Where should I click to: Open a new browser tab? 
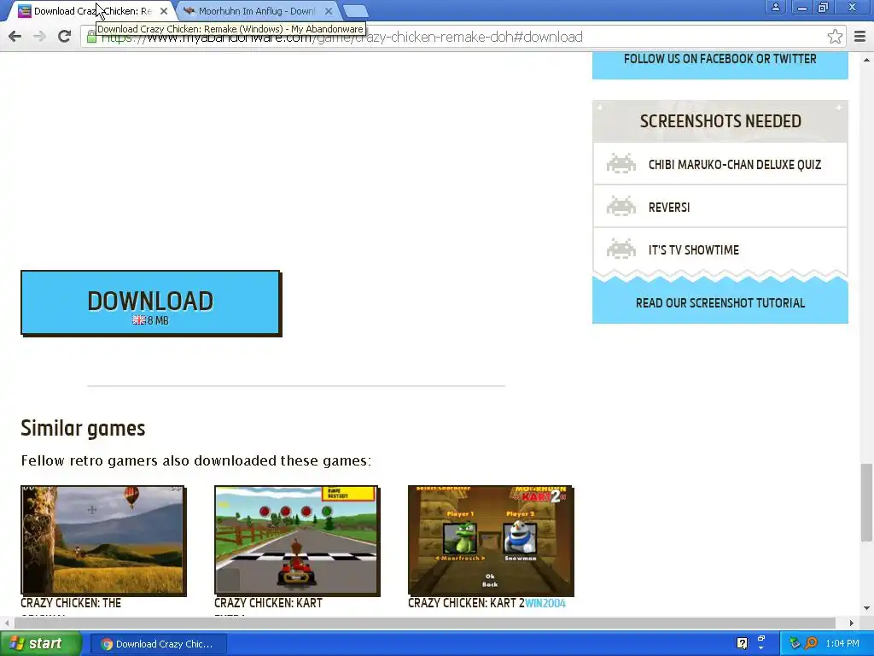coord(355,12)
